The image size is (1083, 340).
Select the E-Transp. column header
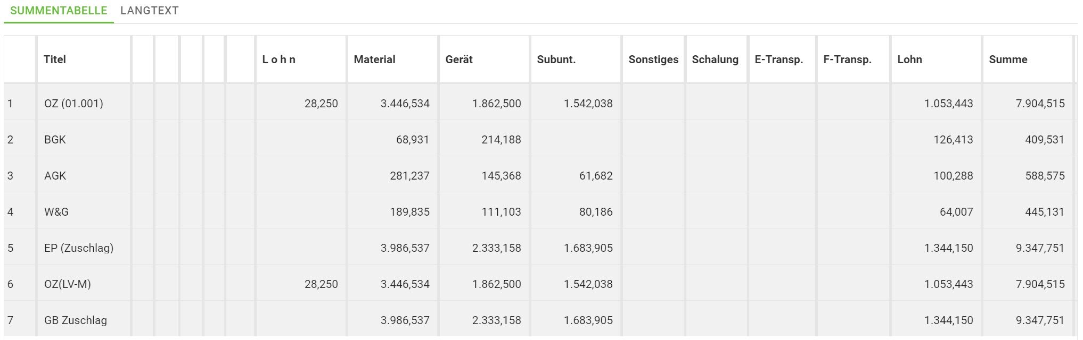pyautogui.click(x=778, y=59)
